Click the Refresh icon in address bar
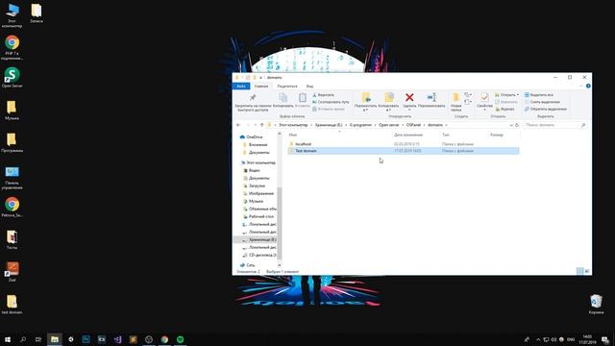 pyautogui.click(x=517, y=125)
